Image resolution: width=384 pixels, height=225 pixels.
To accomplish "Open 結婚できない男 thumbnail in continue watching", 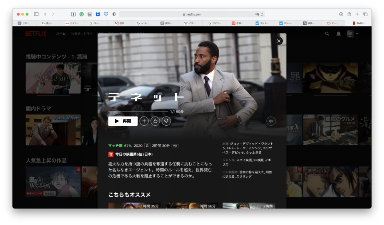I will (53, 78).
